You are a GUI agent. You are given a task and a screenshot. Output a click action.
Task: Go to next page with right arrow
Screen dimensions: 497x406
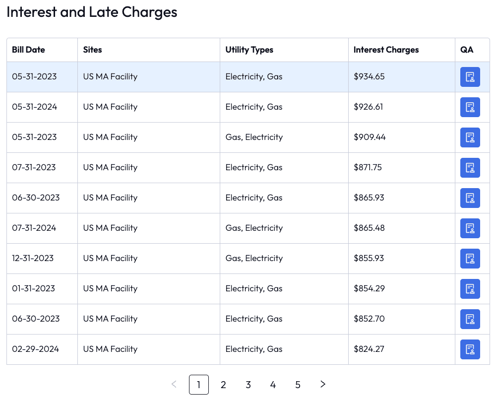coord(322,385)
